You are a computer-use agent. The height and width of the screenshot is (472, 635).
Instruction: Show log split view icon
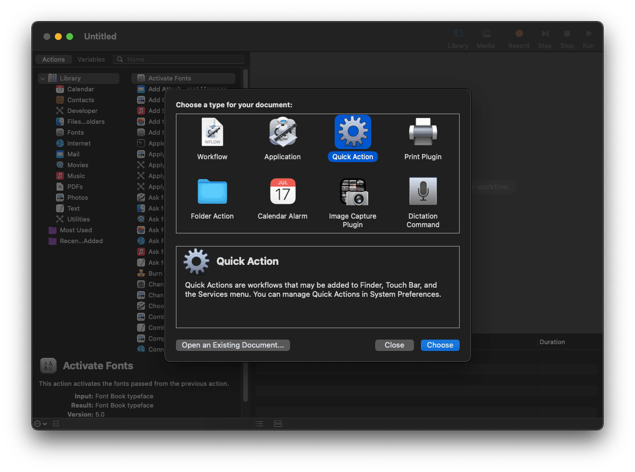point(278,424)
